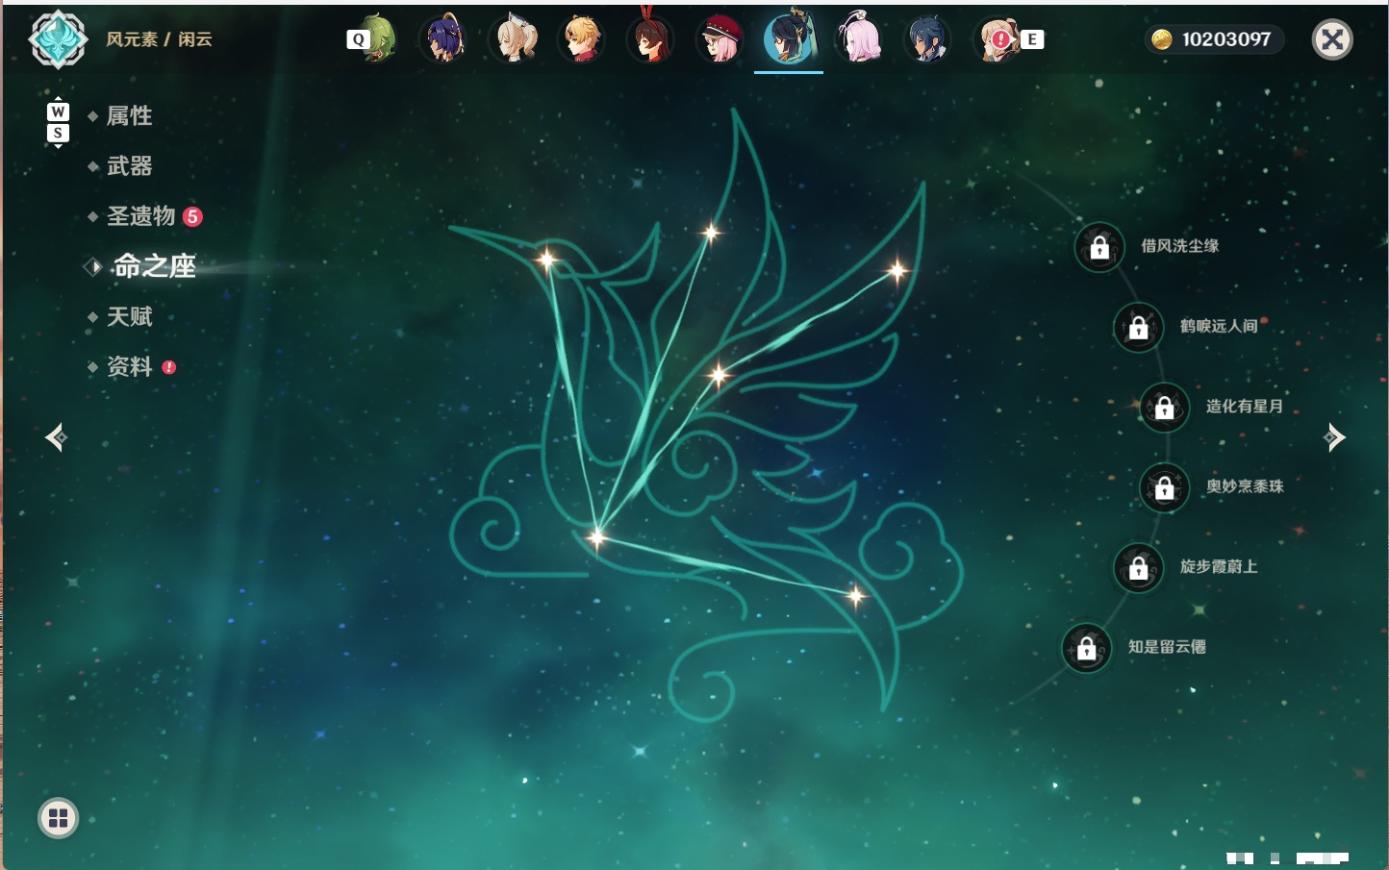Close the character screen with X button
The image size is (1389, 870).
[1332, 39]
